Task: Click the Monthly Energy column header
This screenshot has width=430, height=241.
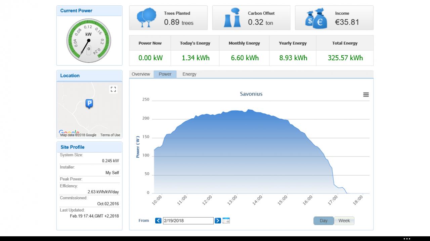Action: (244, 43)
